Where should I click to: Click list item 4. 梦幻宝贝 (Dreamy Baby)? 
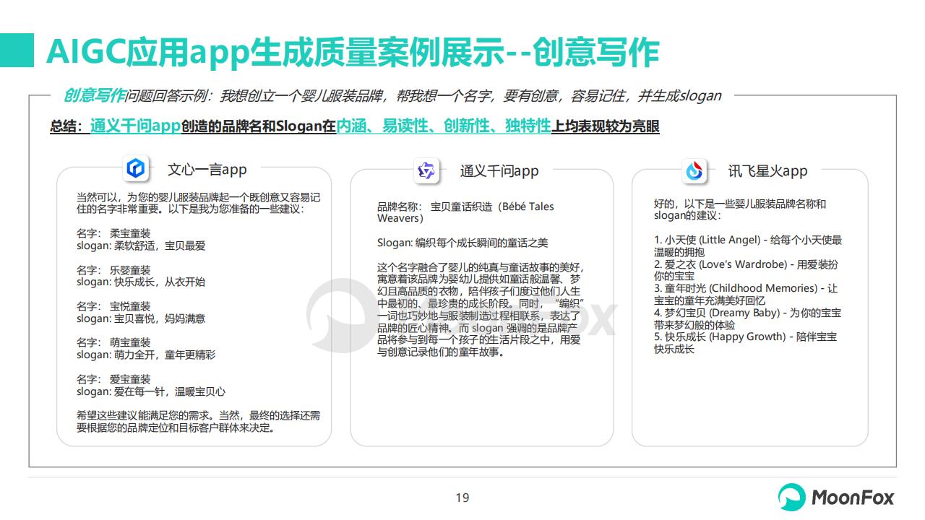point(747,318)
